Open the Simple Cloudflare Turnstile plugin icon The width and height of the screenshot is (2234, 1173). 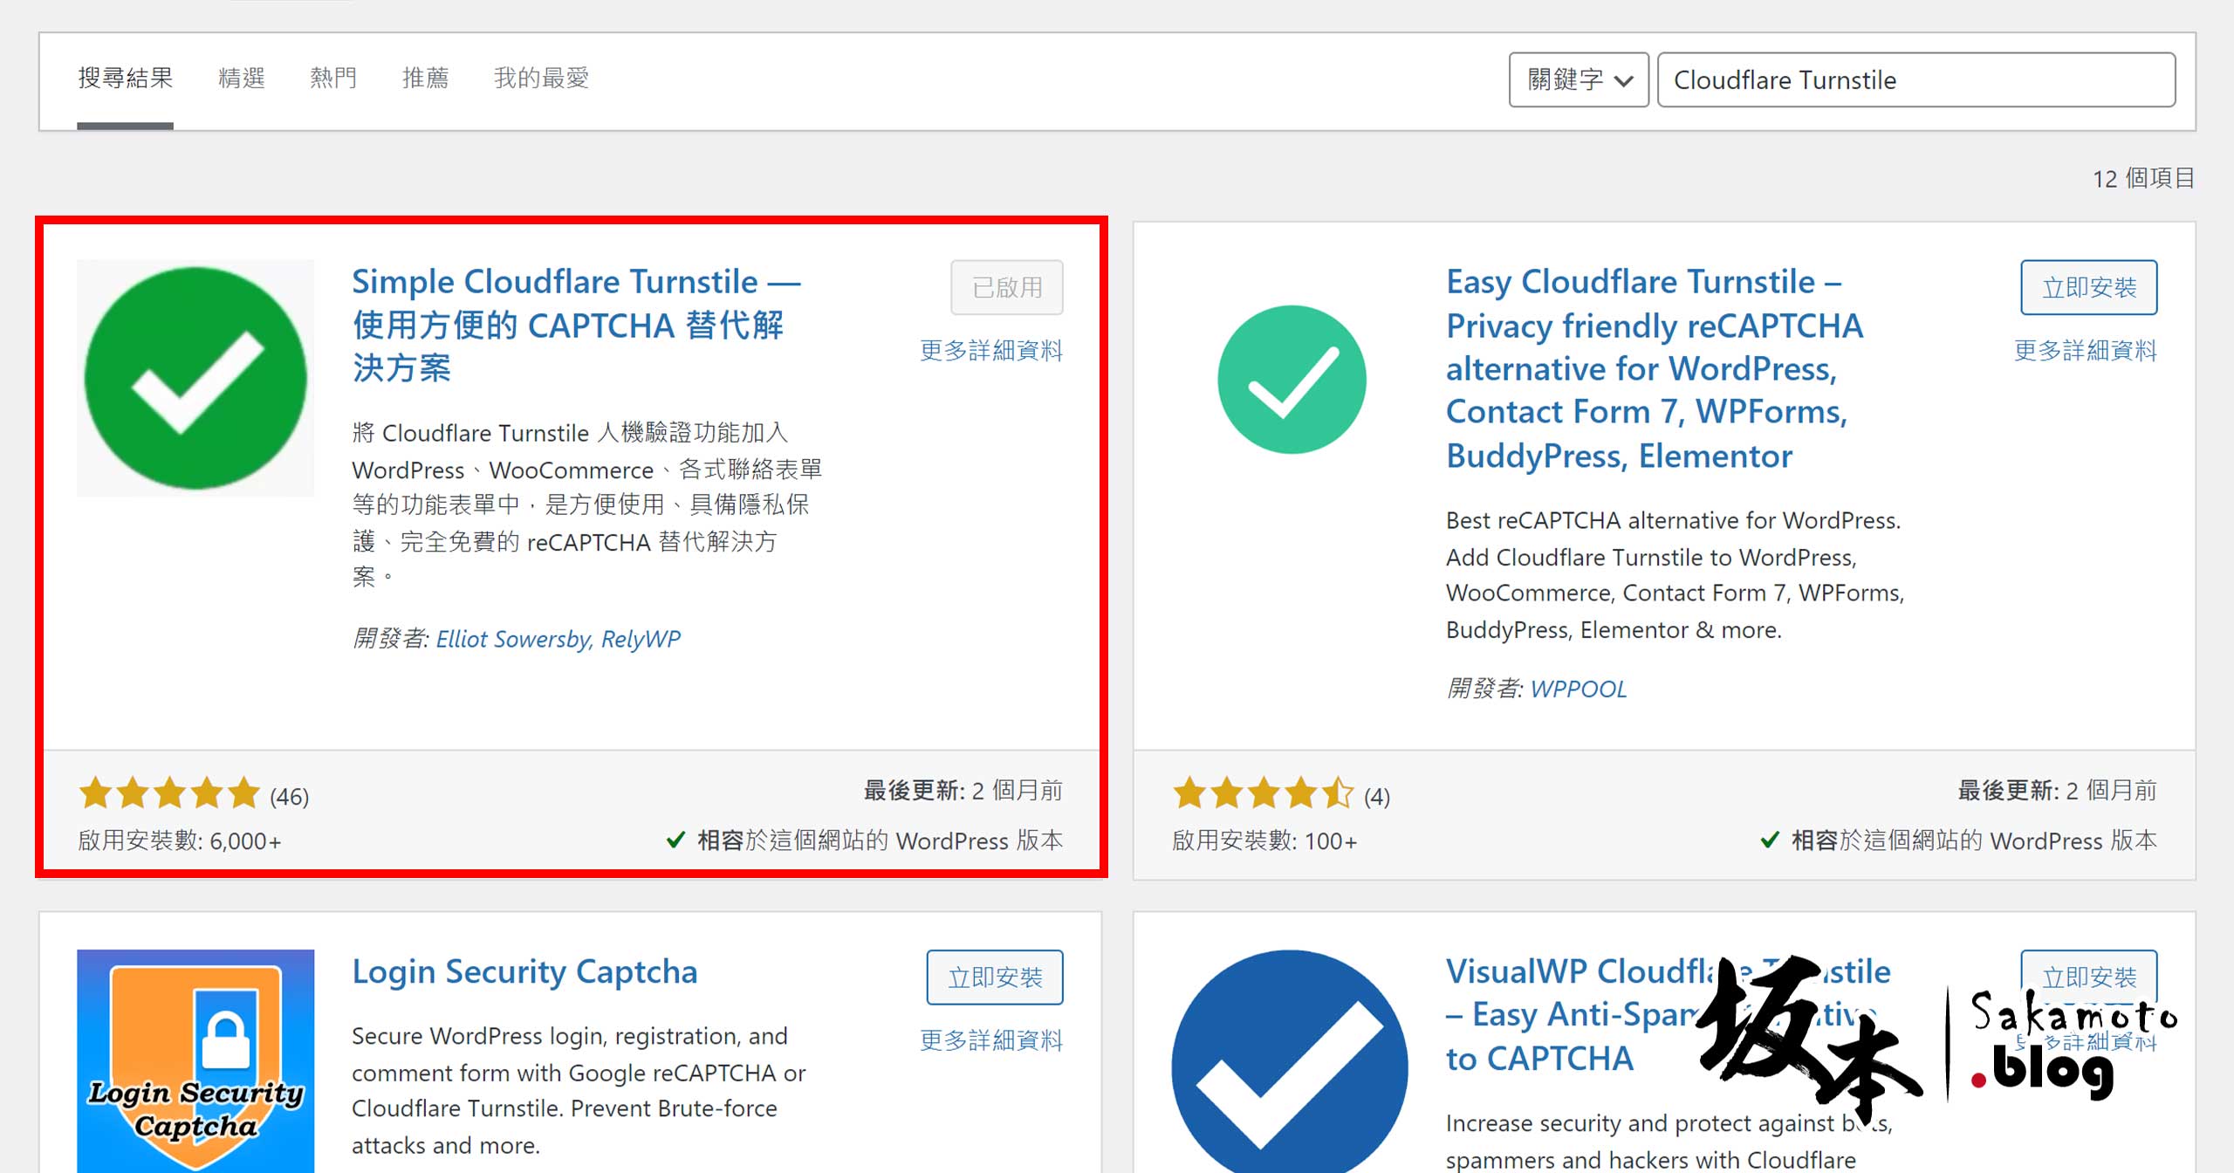pos(195,378)
